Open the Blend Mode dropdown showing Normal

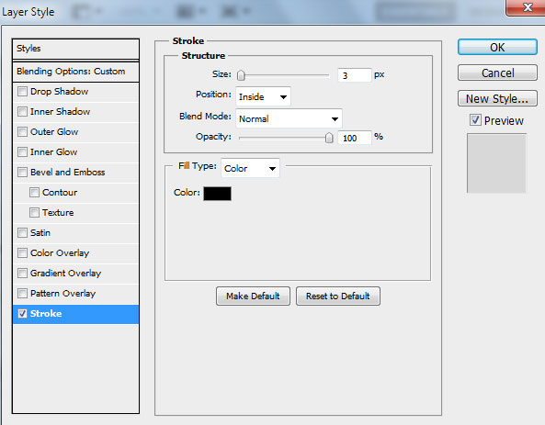click(x=289, y=118)
